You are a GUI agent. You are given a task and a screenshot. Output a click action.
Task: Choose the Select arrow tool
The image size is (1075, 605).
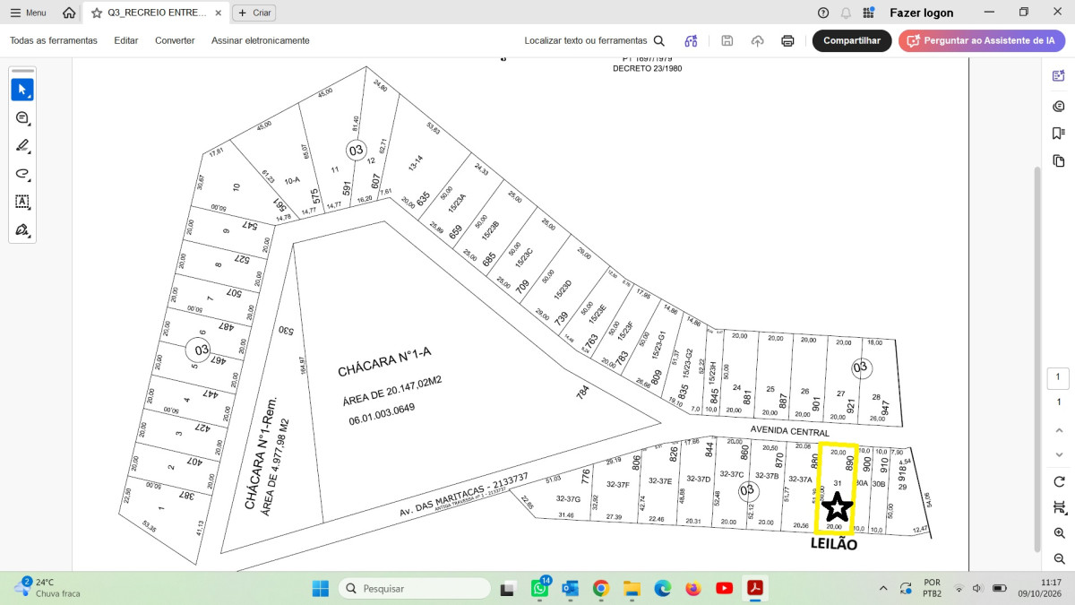click(22, 90)
